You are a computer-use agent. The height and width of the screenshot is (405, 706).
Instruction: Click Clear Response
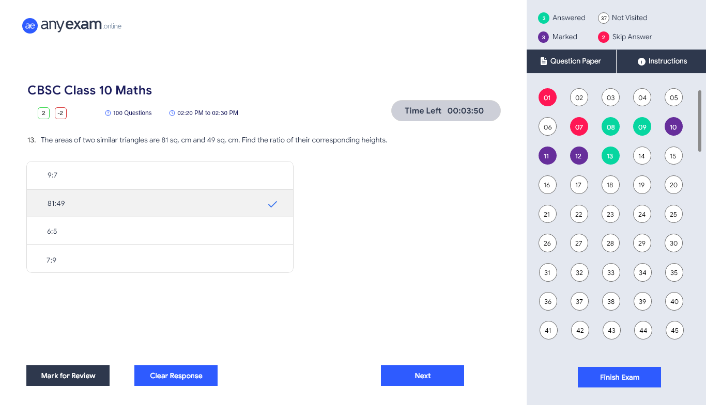pyautogui.click(x=176, y=375)
